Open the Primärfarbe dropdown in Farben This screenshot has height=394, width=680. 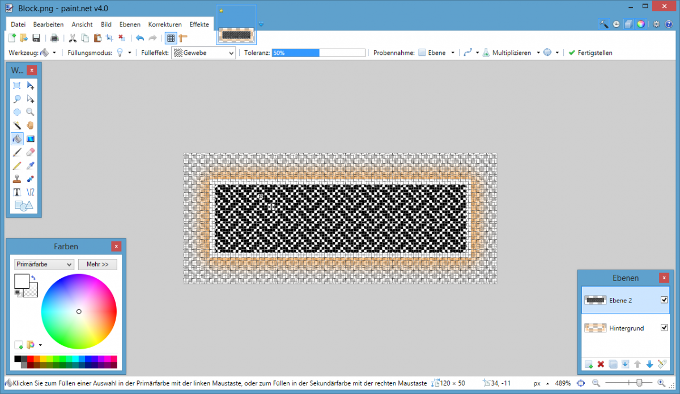(x=44, y=264)
